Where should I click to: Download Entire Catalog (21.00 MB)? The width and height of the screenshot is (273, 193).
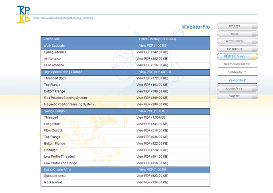click(157, 39)
